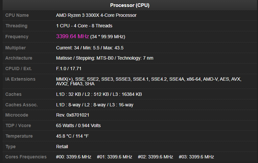The image size is (258, 163).
Task: Click the Architecture row label
Action: click(x=19, y=58)
